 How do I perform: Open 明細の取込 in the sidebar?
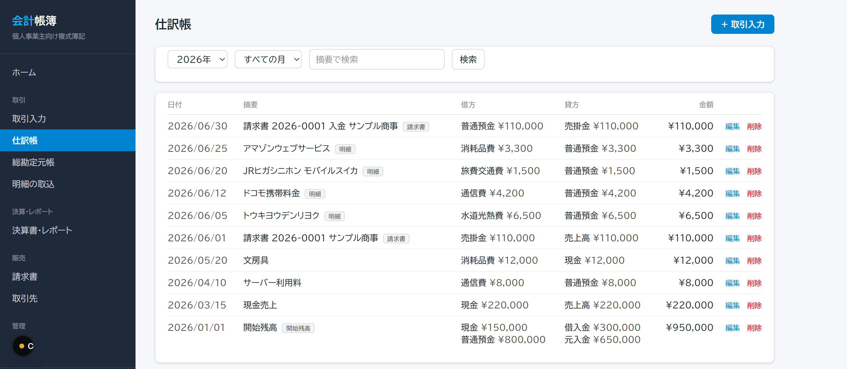[68, 184]
